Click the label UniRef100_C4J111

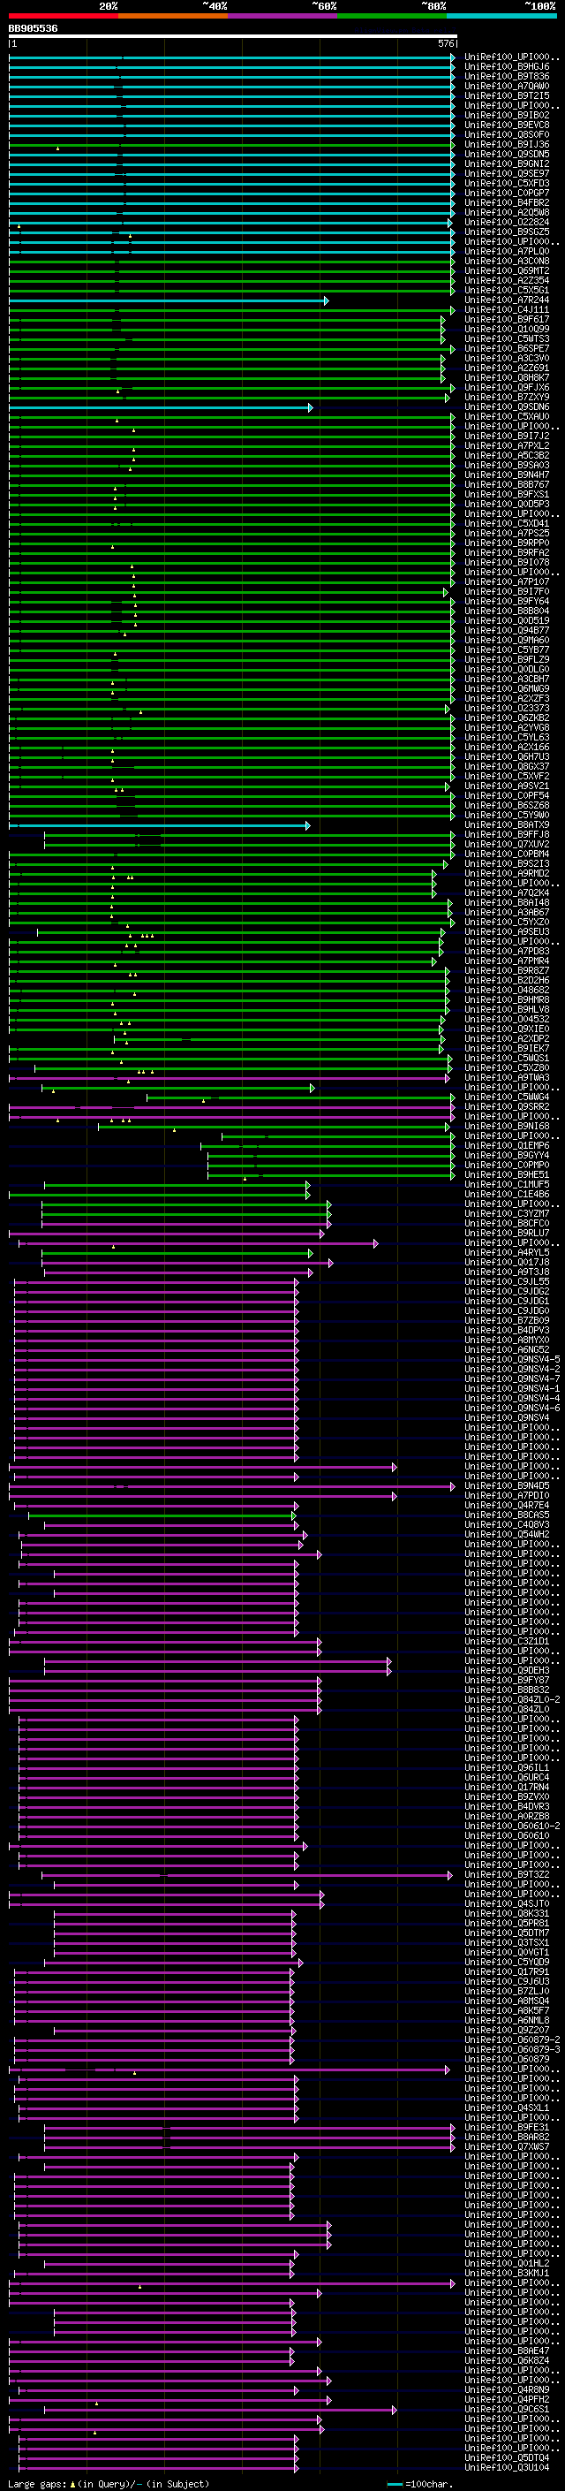coord(507,309)
